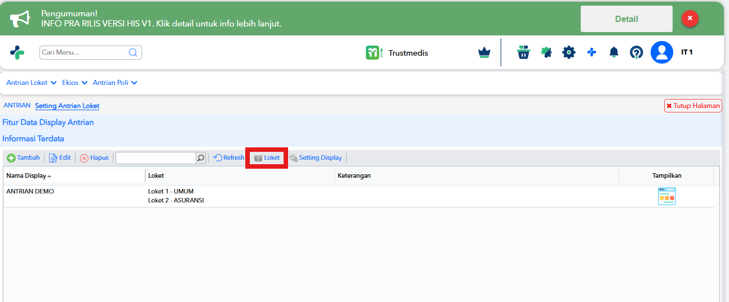Expand the Ekios menu
Image resolution: width=729 pixels, height=302 pixels.
[x=75, y=83]
